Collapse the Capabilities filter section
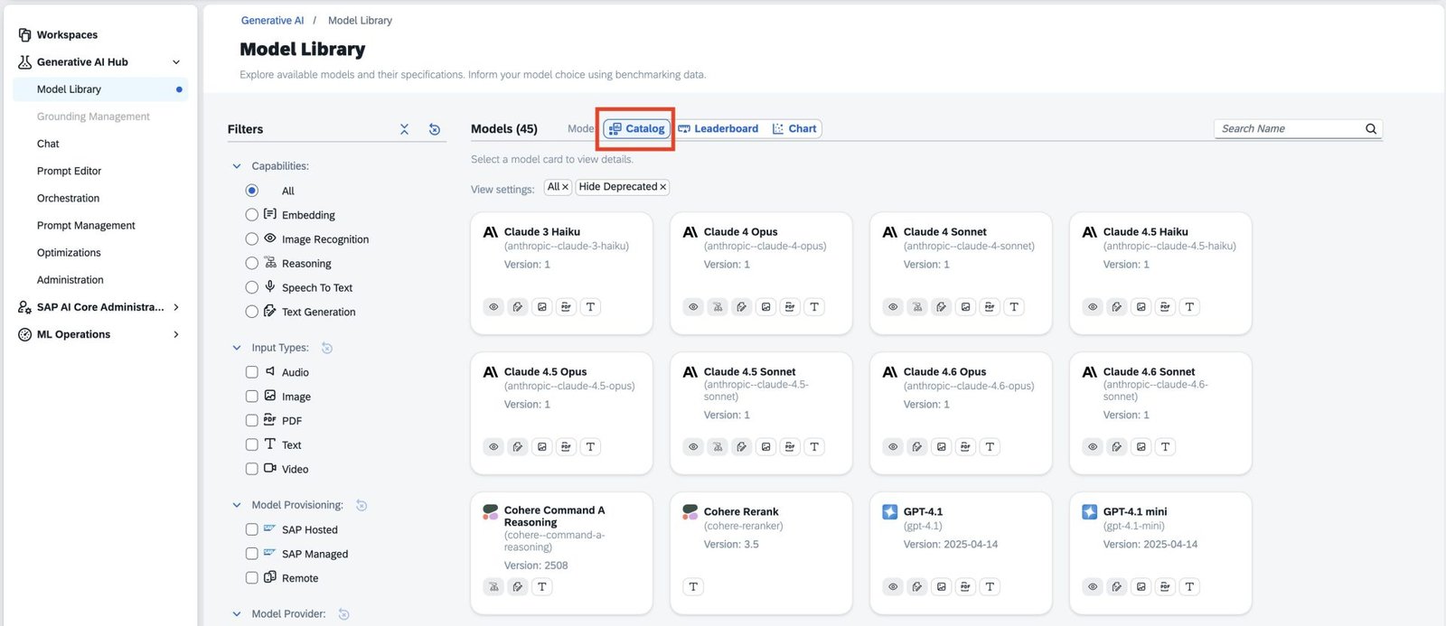Screen dimensions: 1446x626 coord(237,166)
